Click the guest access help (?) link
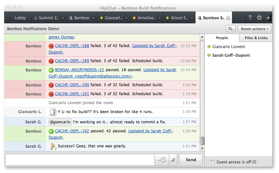The width and height of the screenshot is (279, 173). pos(254,162)
